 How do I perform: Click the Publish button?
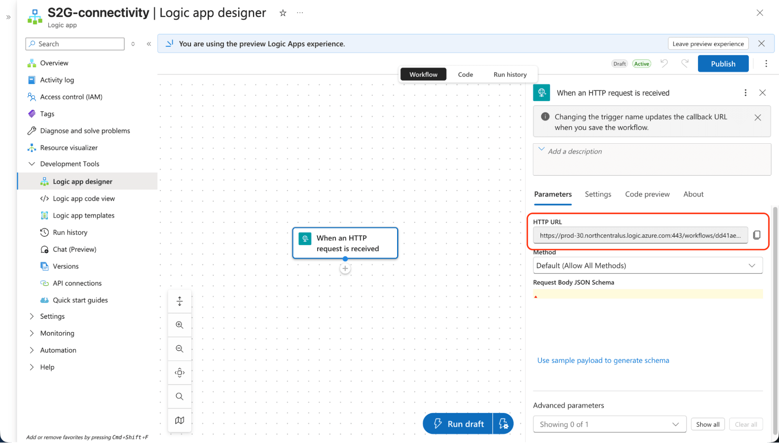click(723, 63)
